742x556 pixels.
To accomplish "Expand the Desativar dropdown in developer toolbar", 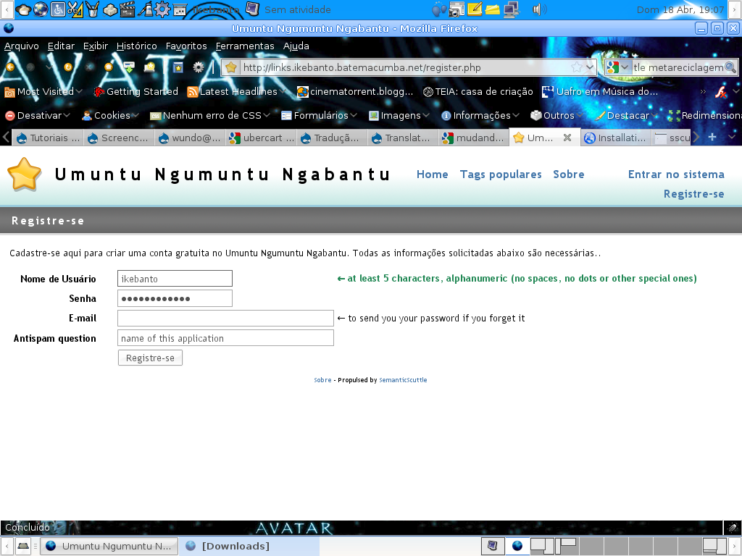I will 38,115.
